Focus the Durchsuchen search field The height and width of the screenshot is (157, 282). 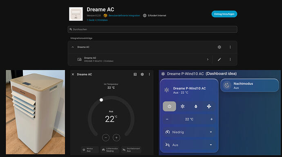[x=152, y=29]
